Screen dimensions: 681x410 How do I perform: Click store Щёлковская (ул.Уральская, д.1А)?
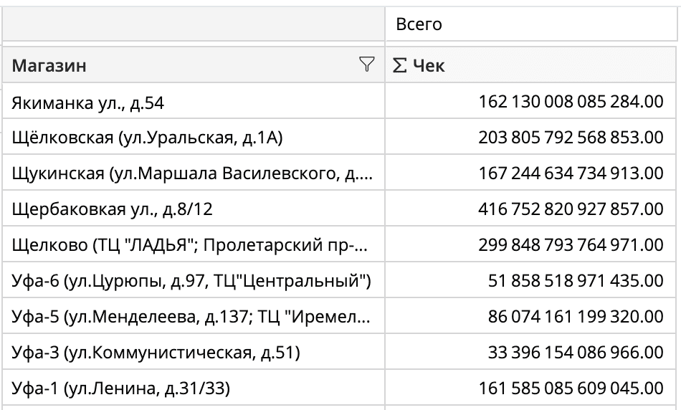pyautogui.click(x=147, y=137)
